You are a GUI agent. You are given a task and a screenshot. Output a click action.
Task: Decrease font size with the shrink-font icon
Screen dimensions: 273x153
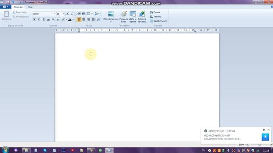[72, 14]
